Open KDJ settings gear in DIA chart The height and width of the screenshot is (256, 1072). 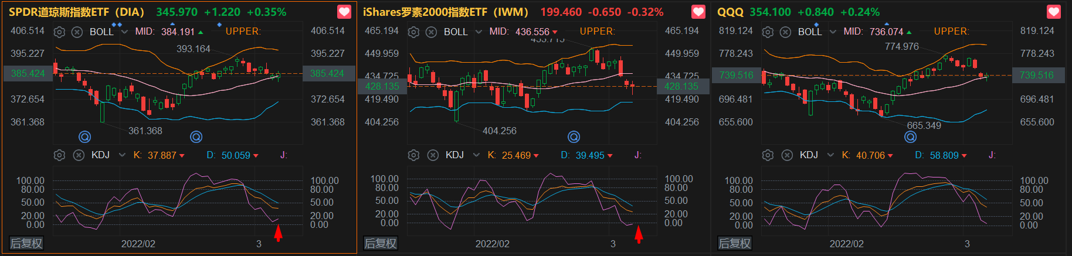pyautogui.click(x=59, y=155)
